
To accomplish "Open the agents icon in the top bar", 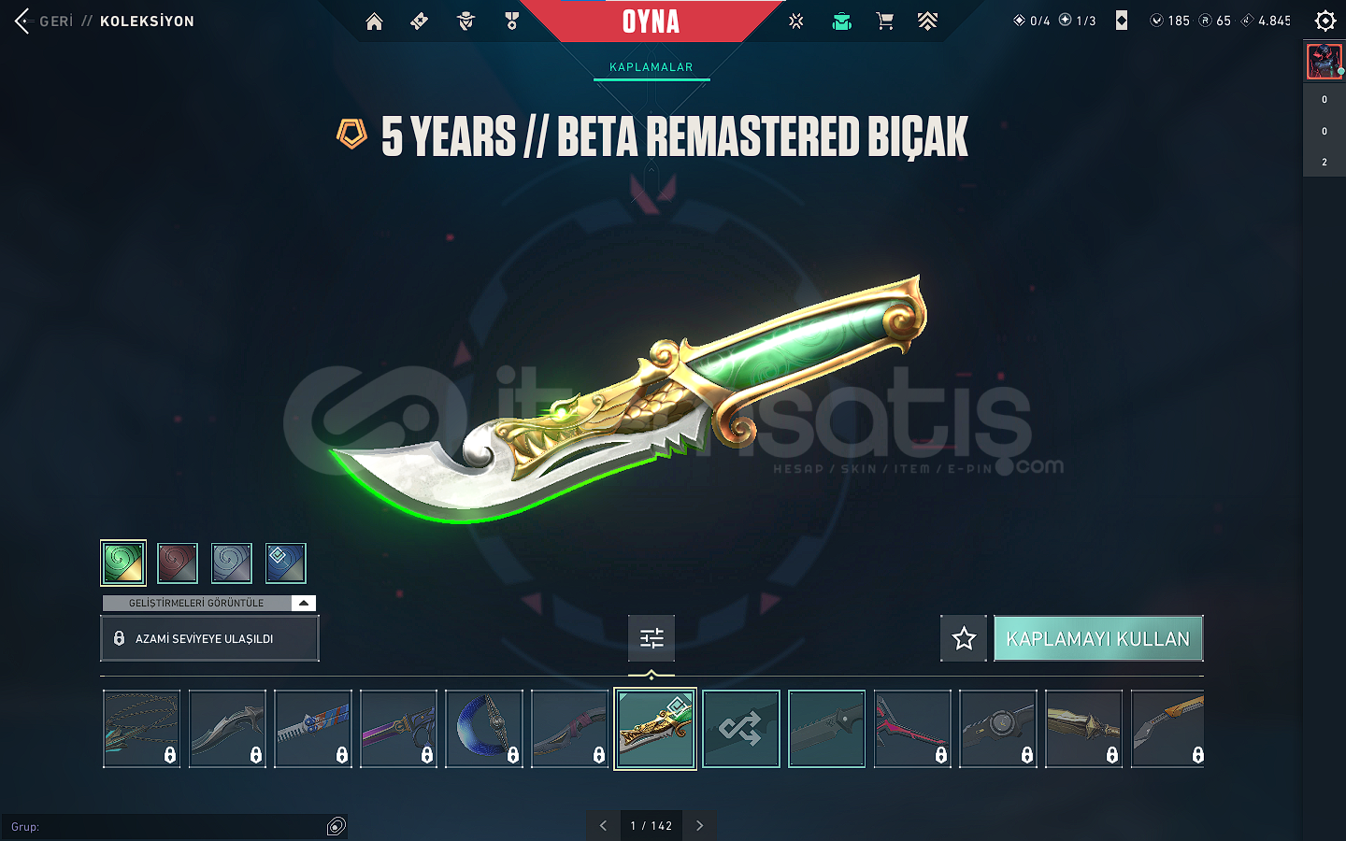I will [x=465, y=21].
